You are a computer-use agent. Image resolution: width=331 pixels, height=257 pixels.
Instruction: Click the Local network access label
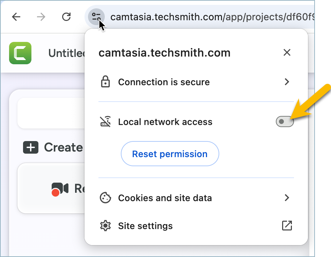165,122
